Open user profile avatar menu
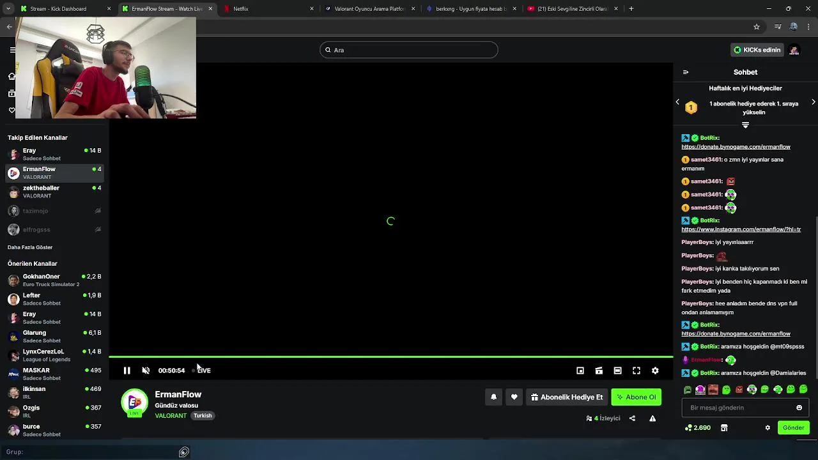 [794, 50]
